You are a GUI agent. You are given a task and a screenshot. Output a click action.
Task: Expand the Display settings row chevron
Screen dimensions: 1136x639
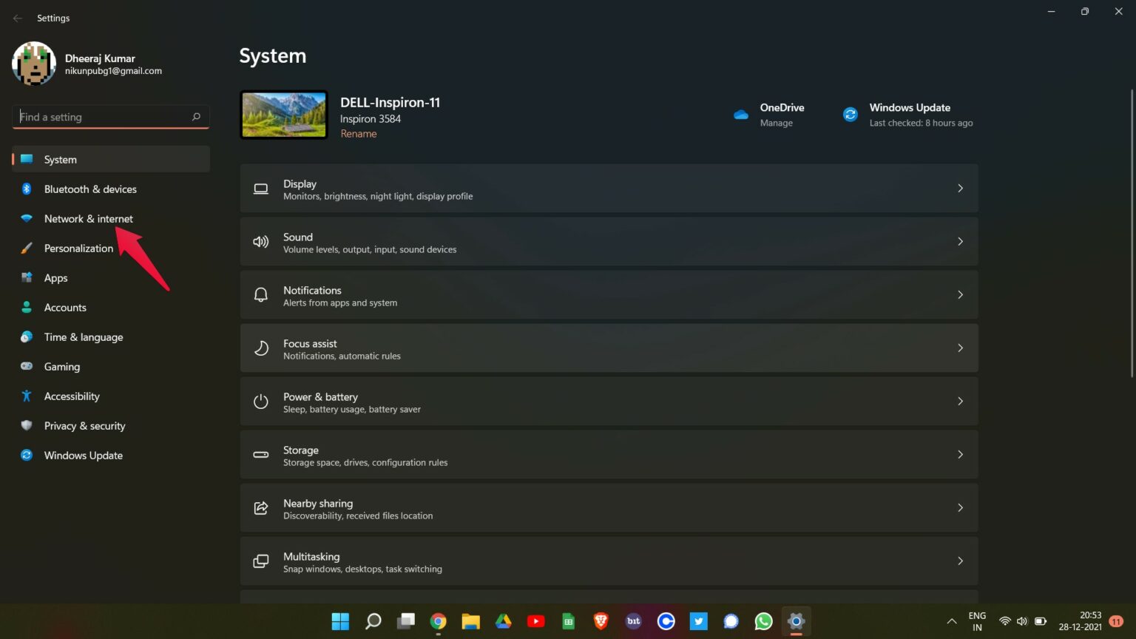(x=960, y=188)
